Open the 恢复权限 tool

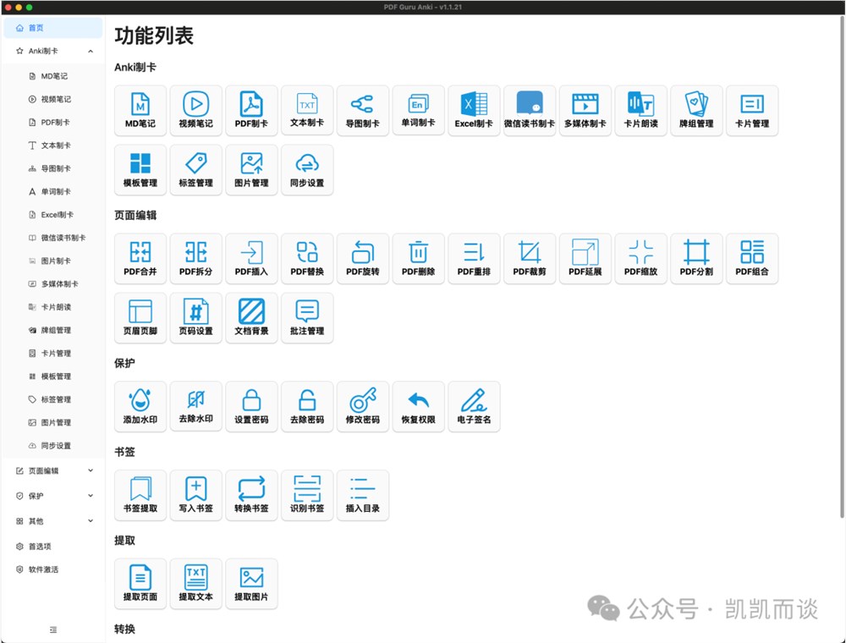point(418,407)
